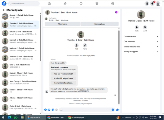Attach a photo with the image icon
Image resolution: width=164 pixels, height=120 pixels.
(x=49, y=110)
